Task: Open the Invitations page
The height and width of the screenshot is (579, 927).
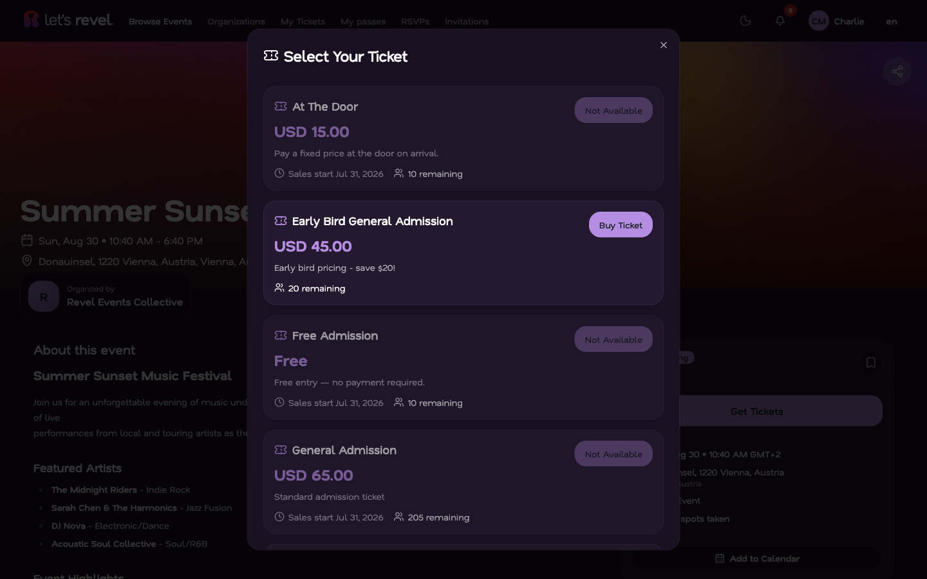Action: [467, 21]
